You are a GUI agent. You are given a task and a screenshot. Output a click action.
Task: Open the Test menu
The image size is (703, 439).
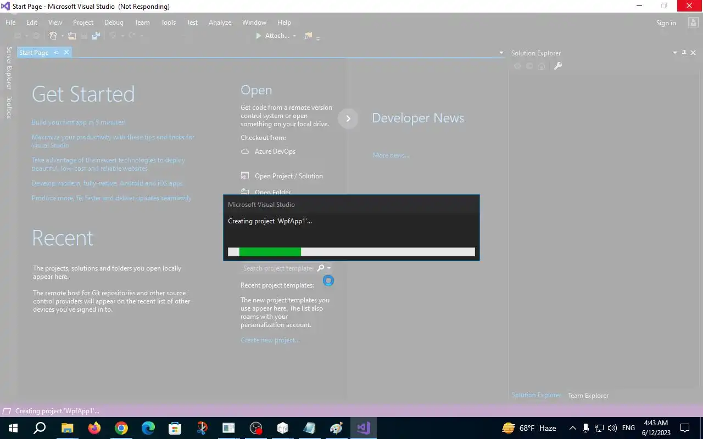(x=192, y=22)
